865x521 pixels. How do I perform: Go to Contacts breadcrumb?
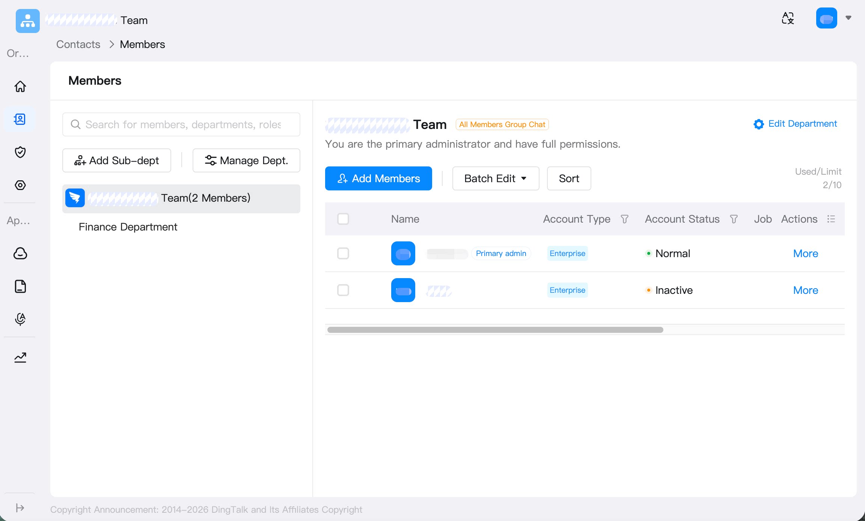pos(78,44)
